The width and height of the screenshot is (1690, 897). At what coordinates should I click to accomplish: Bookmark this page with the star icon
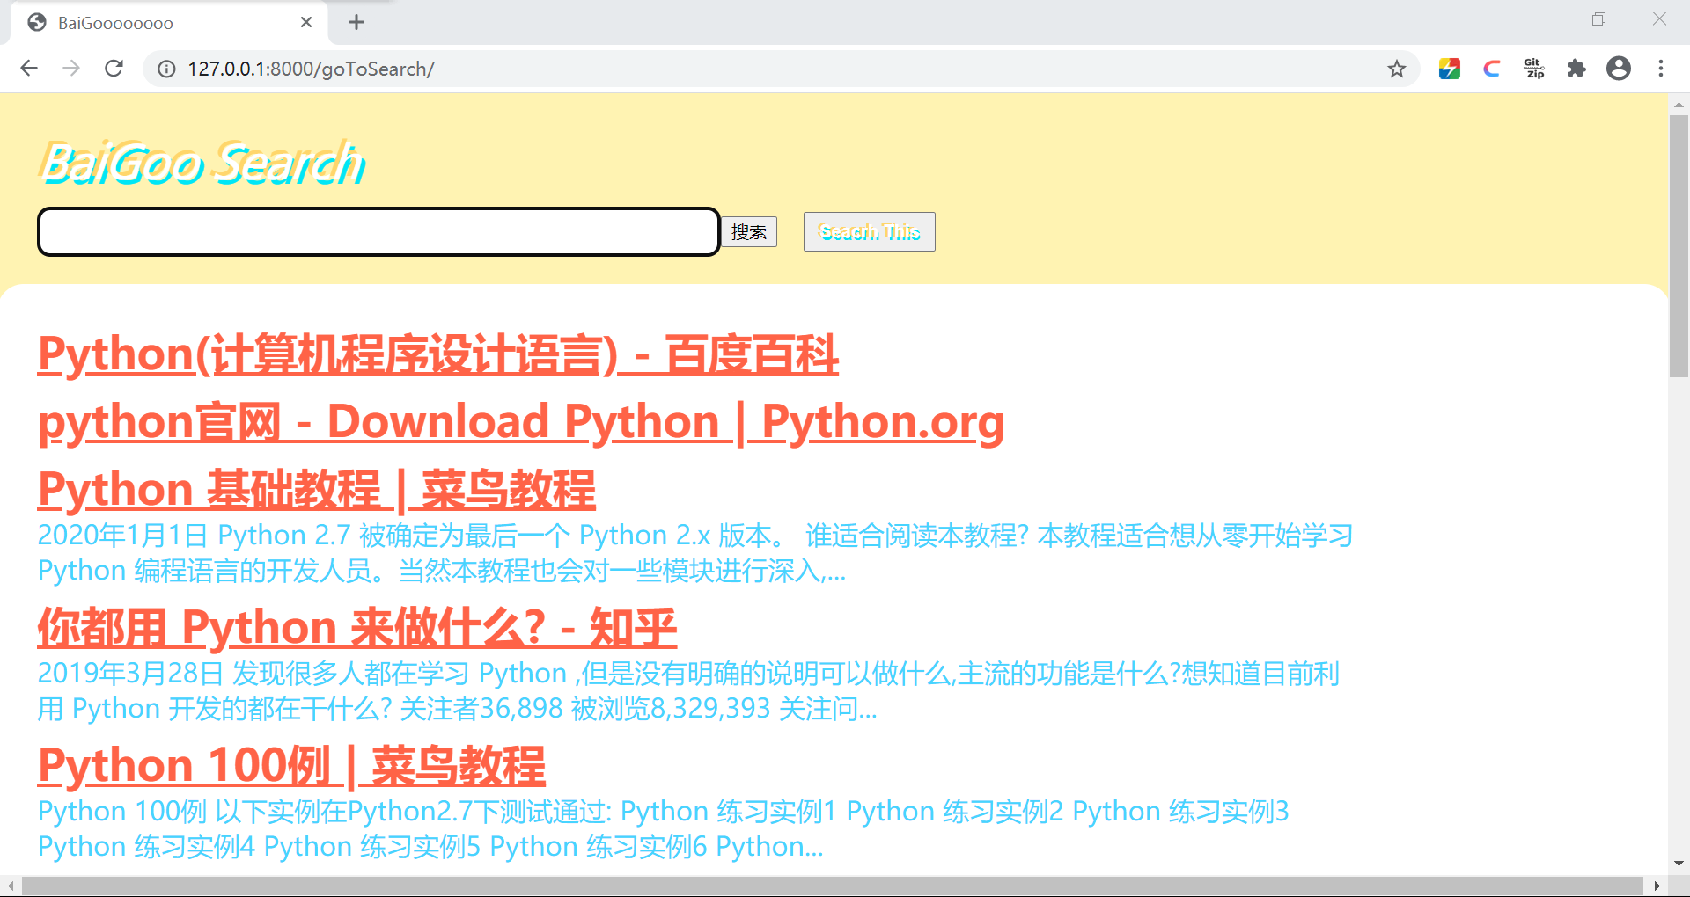tap(1397, 69)
